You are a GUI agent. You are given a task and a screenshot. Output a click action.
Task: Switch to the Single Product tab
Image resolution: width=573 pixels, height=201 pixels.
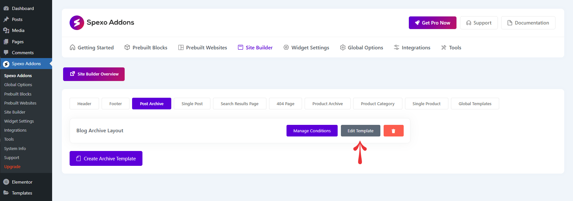(427, 104)
